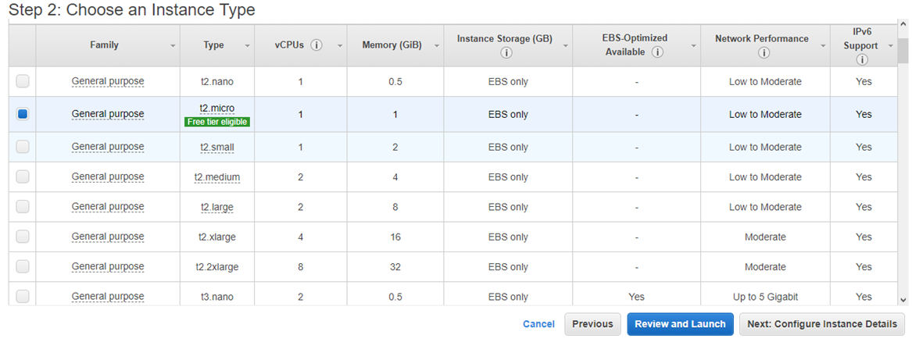Select the t2.xlarge instance checkbox
This screenshot has height=342, width=912.
click(x=22, y=237)
